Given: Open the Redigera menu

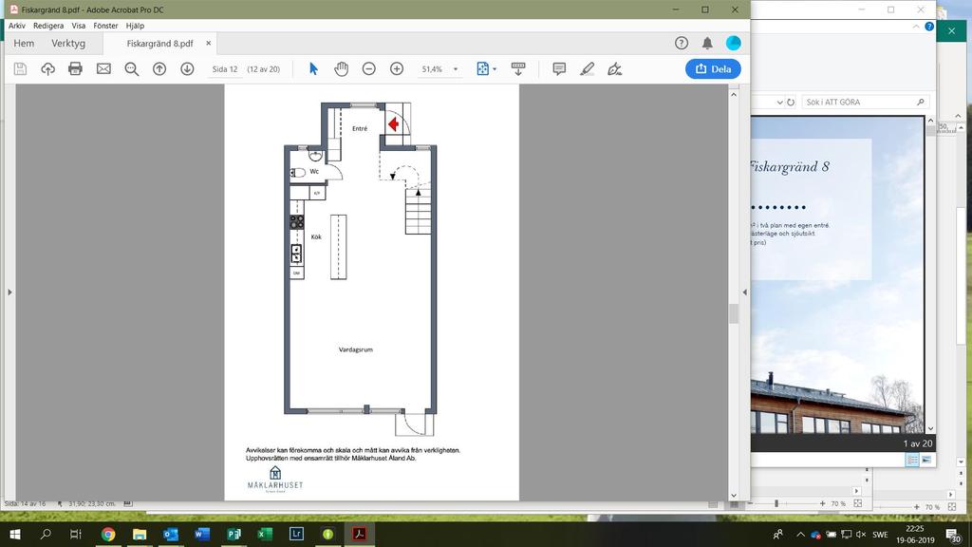Looking at the screenshot, I should (48, 26).
